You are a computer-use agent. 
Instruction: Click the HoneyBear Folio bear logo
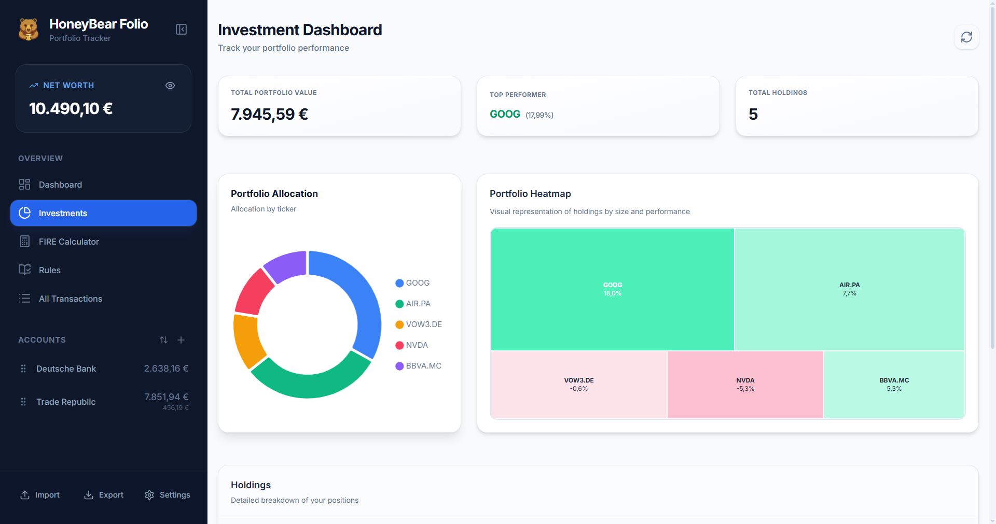(29, 29)
